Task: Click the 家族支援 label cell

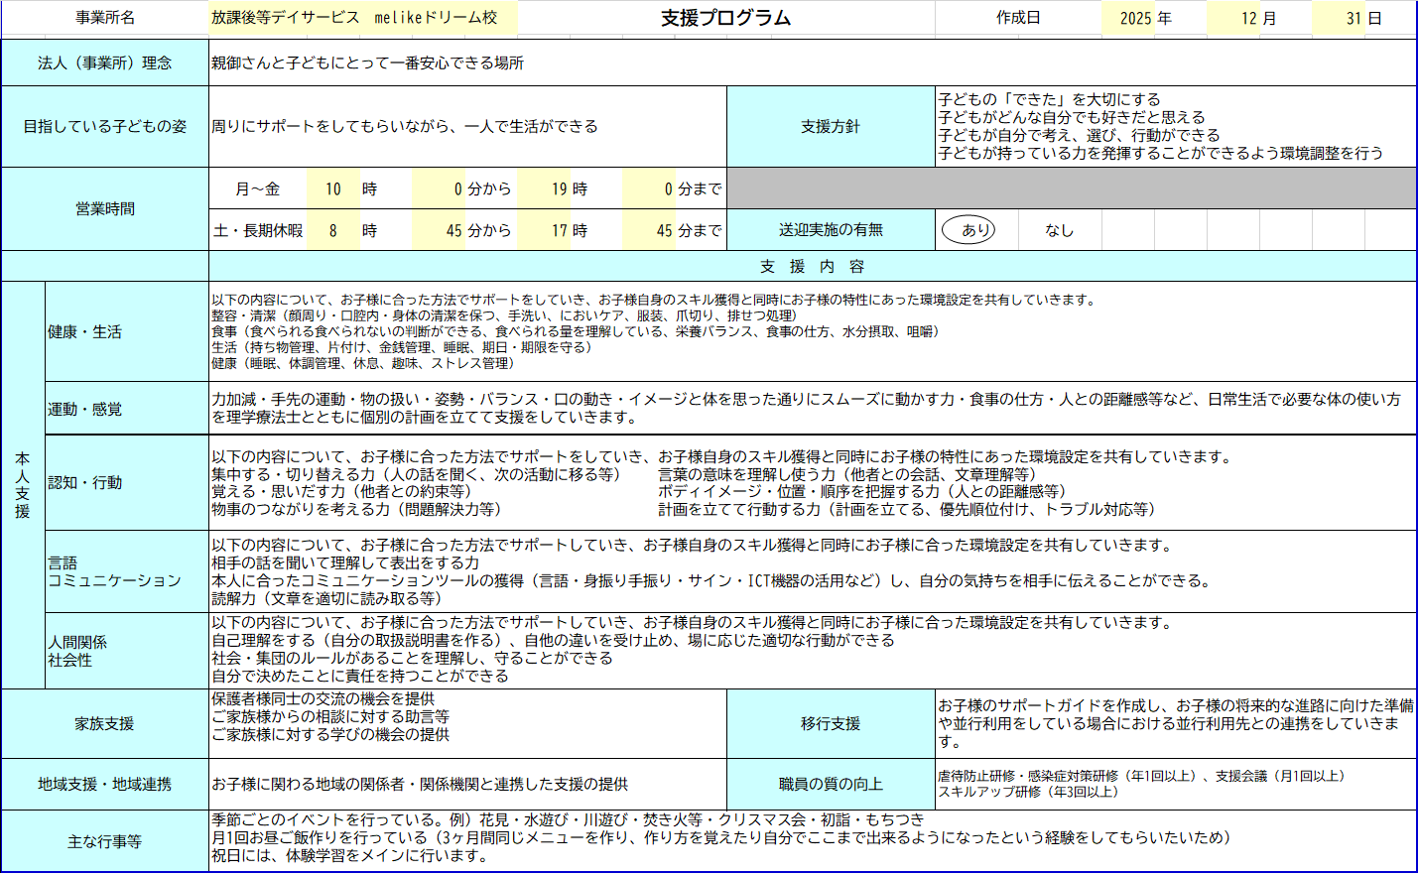Action: (x=105, y=724)
